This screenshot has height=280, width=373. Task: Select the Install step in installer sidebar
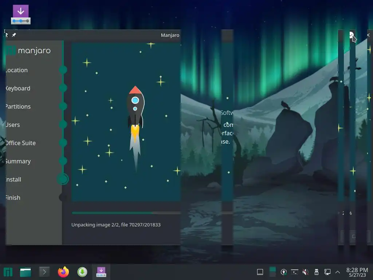[13, 179]
